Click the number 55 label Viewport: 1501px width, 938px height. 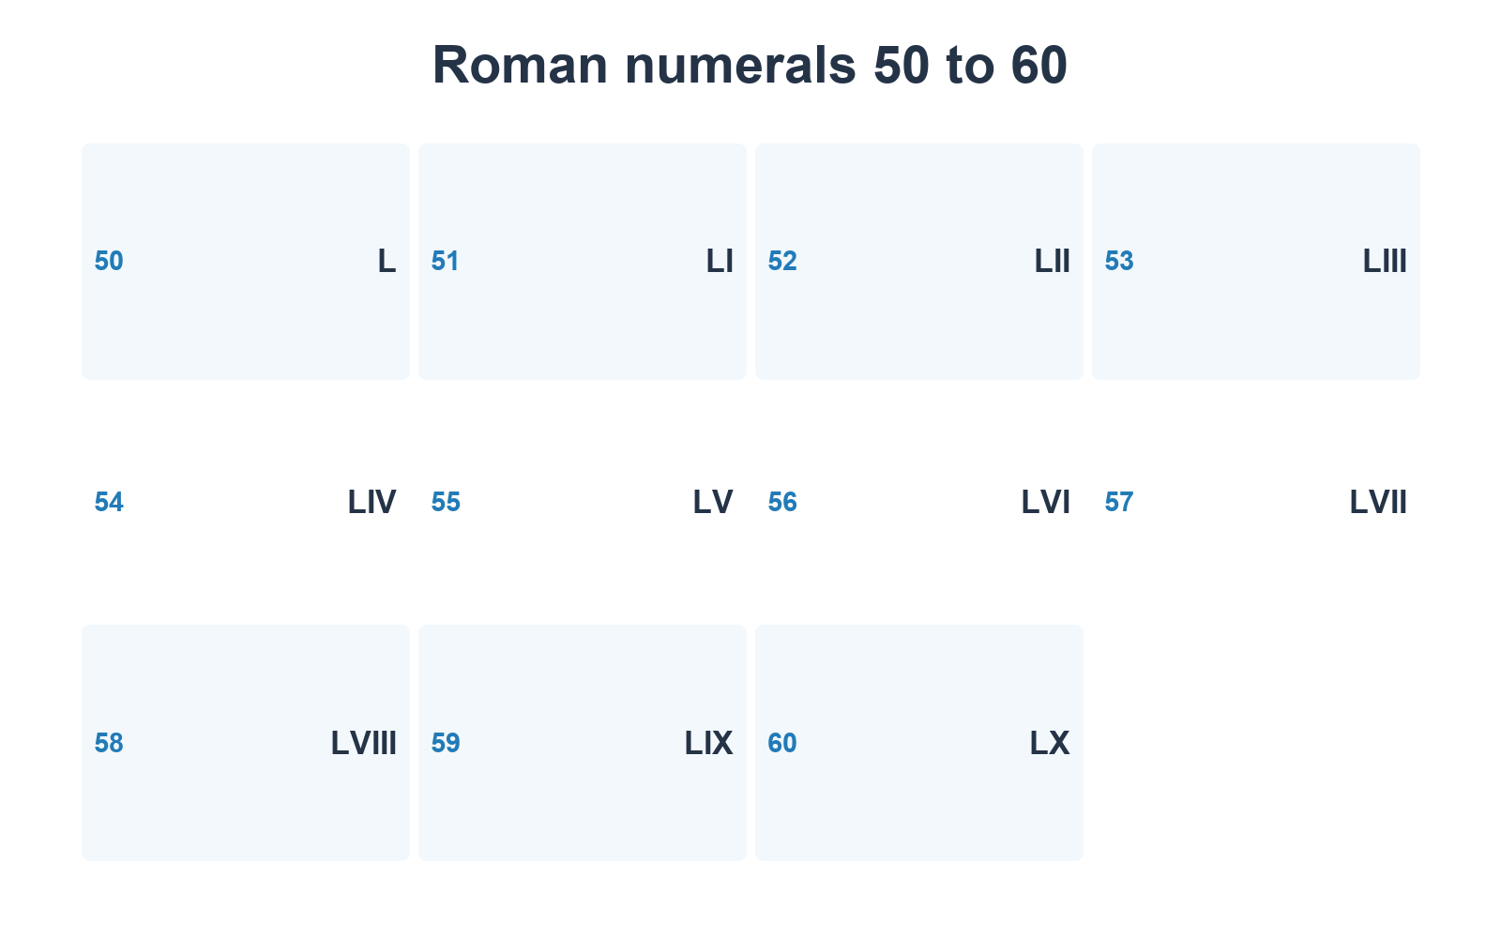click(x=446, y=503)
